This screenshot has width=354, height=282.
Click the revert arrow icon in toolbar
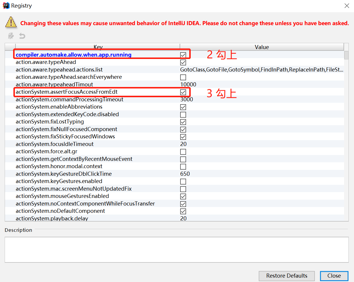[x=22, y=36]
